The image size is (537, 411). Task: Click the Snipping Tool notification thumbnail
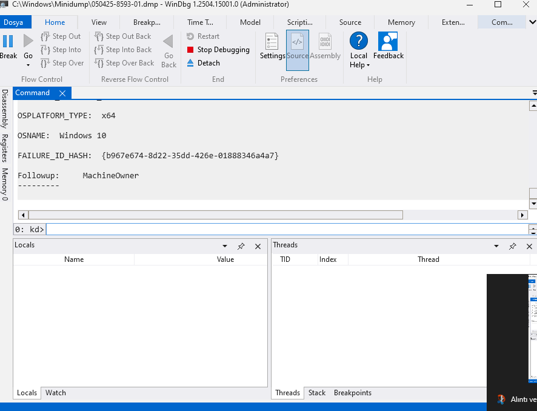coord(533,329)
